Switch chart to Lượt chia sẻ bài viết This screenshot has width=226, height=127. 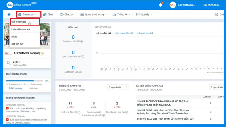[123, 33]
